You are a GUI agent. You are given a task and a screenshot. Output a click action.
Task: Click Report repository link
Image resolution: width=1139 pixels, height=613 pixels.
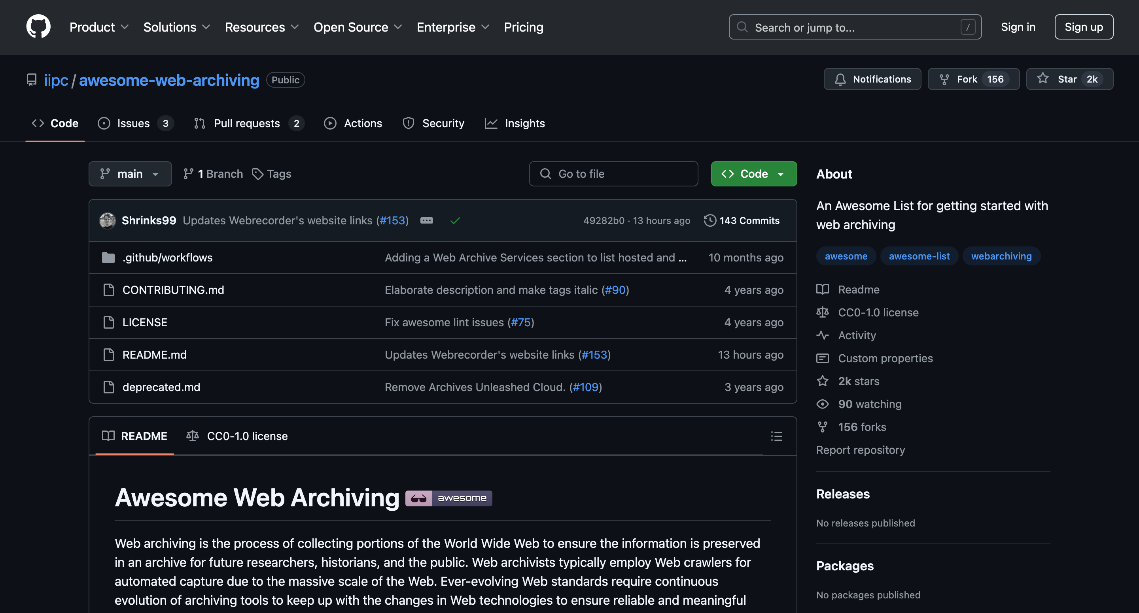pyautogui.click(x=861, y=449)
